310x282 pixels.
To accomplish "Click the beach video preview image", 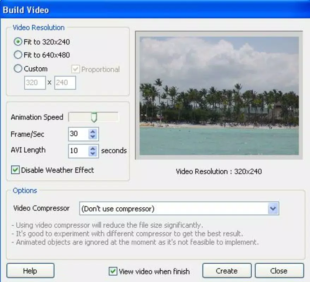I will click(219, 96).
